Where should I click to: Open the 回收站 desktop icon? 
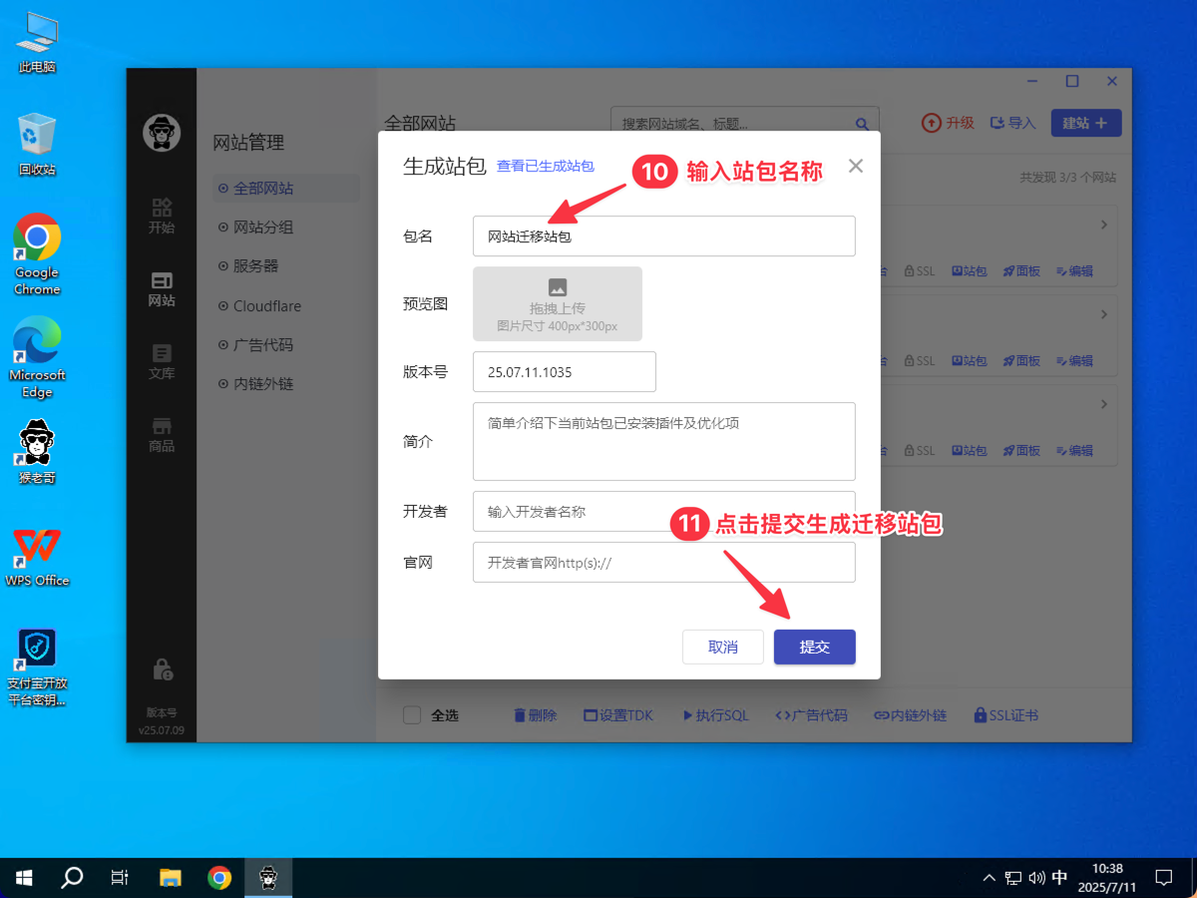(x=37, y=144)
